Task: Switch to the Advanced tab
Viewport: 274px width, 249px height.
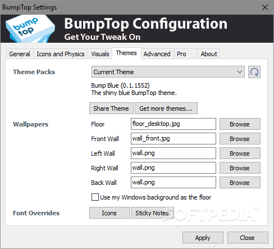Action: pyautogui.click(x=157, y=54)
